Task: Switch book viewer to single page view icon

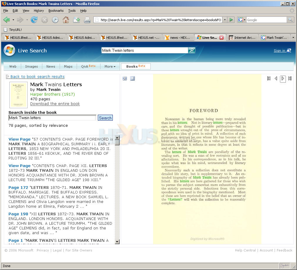Action: click(125, 79)
